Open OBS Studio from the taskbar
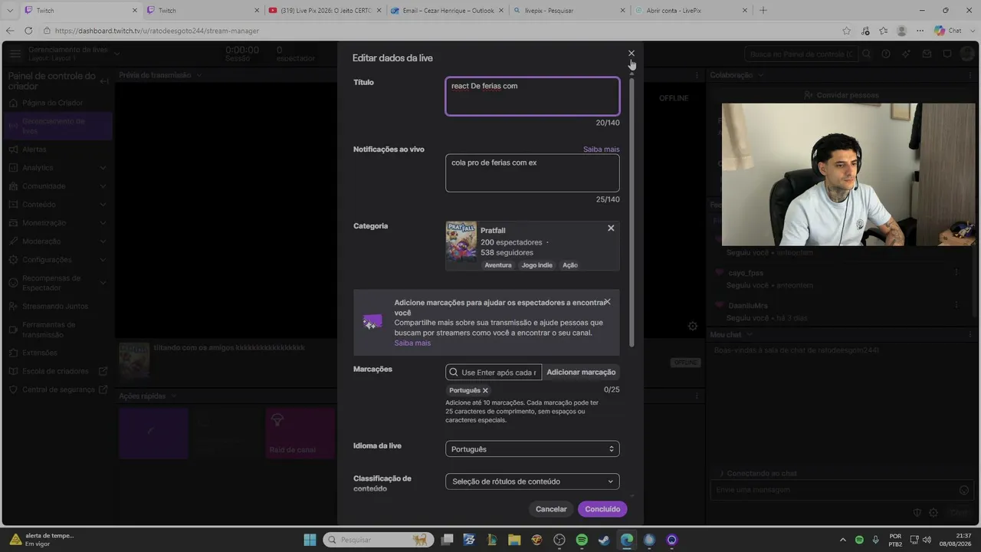 click(x=559, y=540)
